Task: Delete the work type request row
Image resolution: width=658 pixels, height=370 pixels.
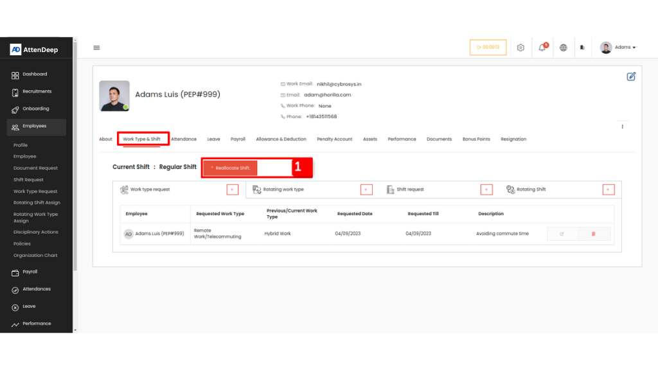Action: [593, 234]
